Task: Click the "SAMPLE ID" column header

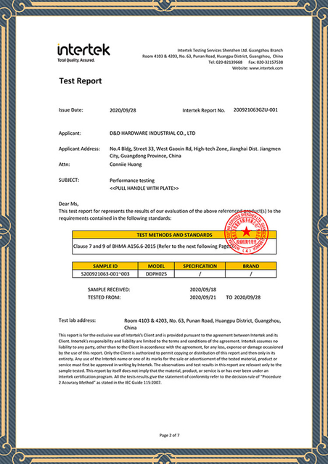Action: tap(105, 266)
